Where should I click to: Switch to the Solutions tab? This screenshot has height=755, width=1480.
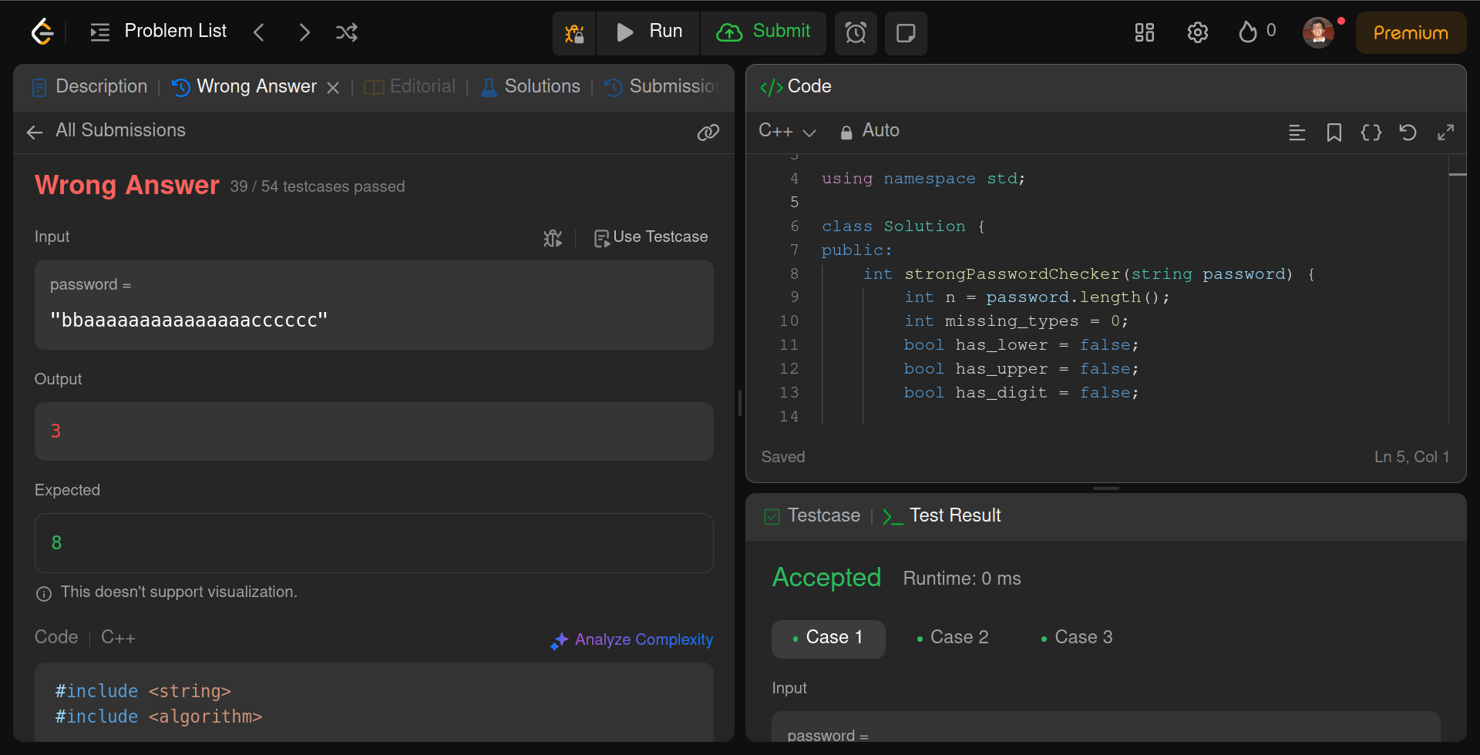coord(531,87)
